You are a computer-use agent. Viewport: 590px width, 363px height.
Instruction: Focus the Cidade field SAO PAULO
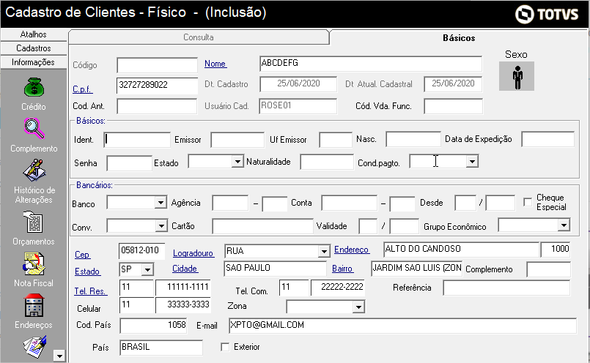tap(275, 269)
